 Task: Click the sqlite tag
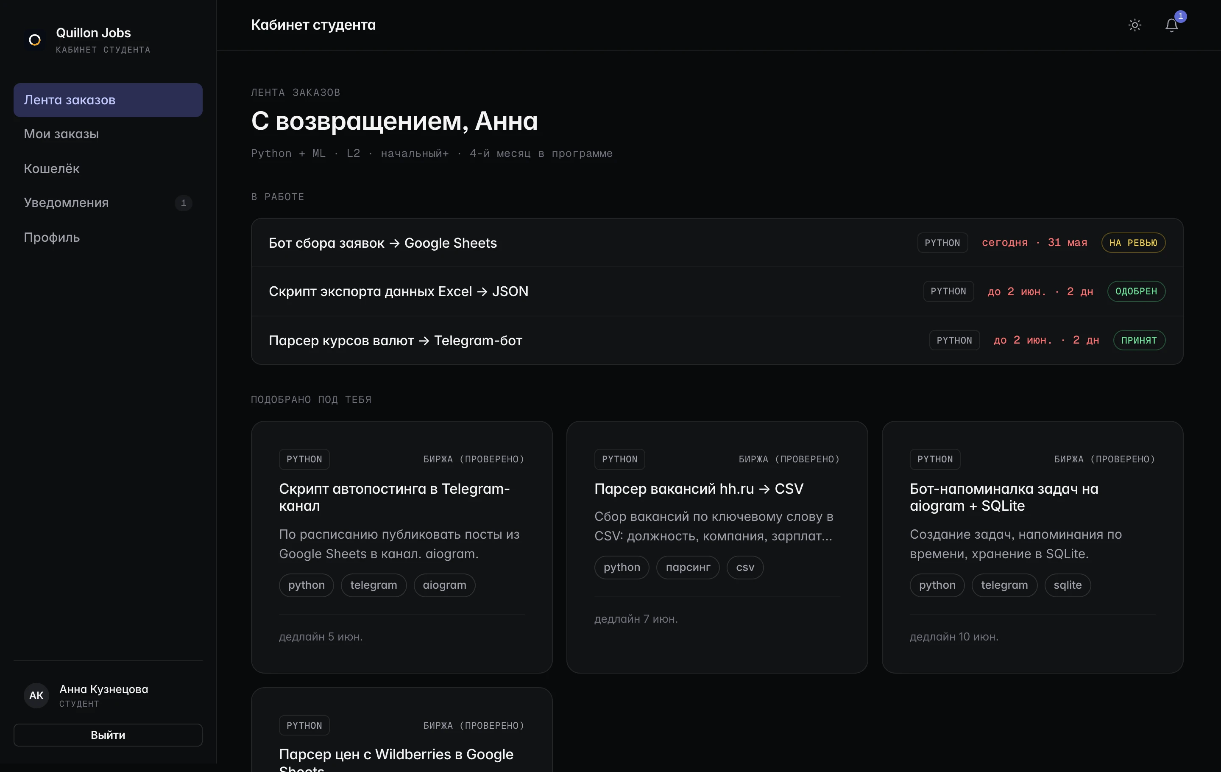(x=1068, y=585)
